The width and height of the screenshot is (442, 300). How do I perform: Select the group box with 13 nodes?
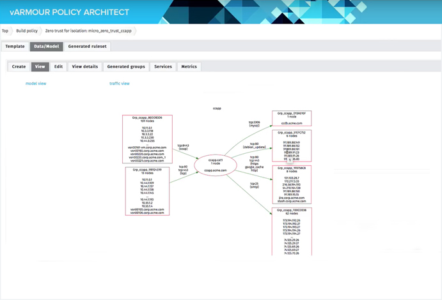click(x=147, y=191)
